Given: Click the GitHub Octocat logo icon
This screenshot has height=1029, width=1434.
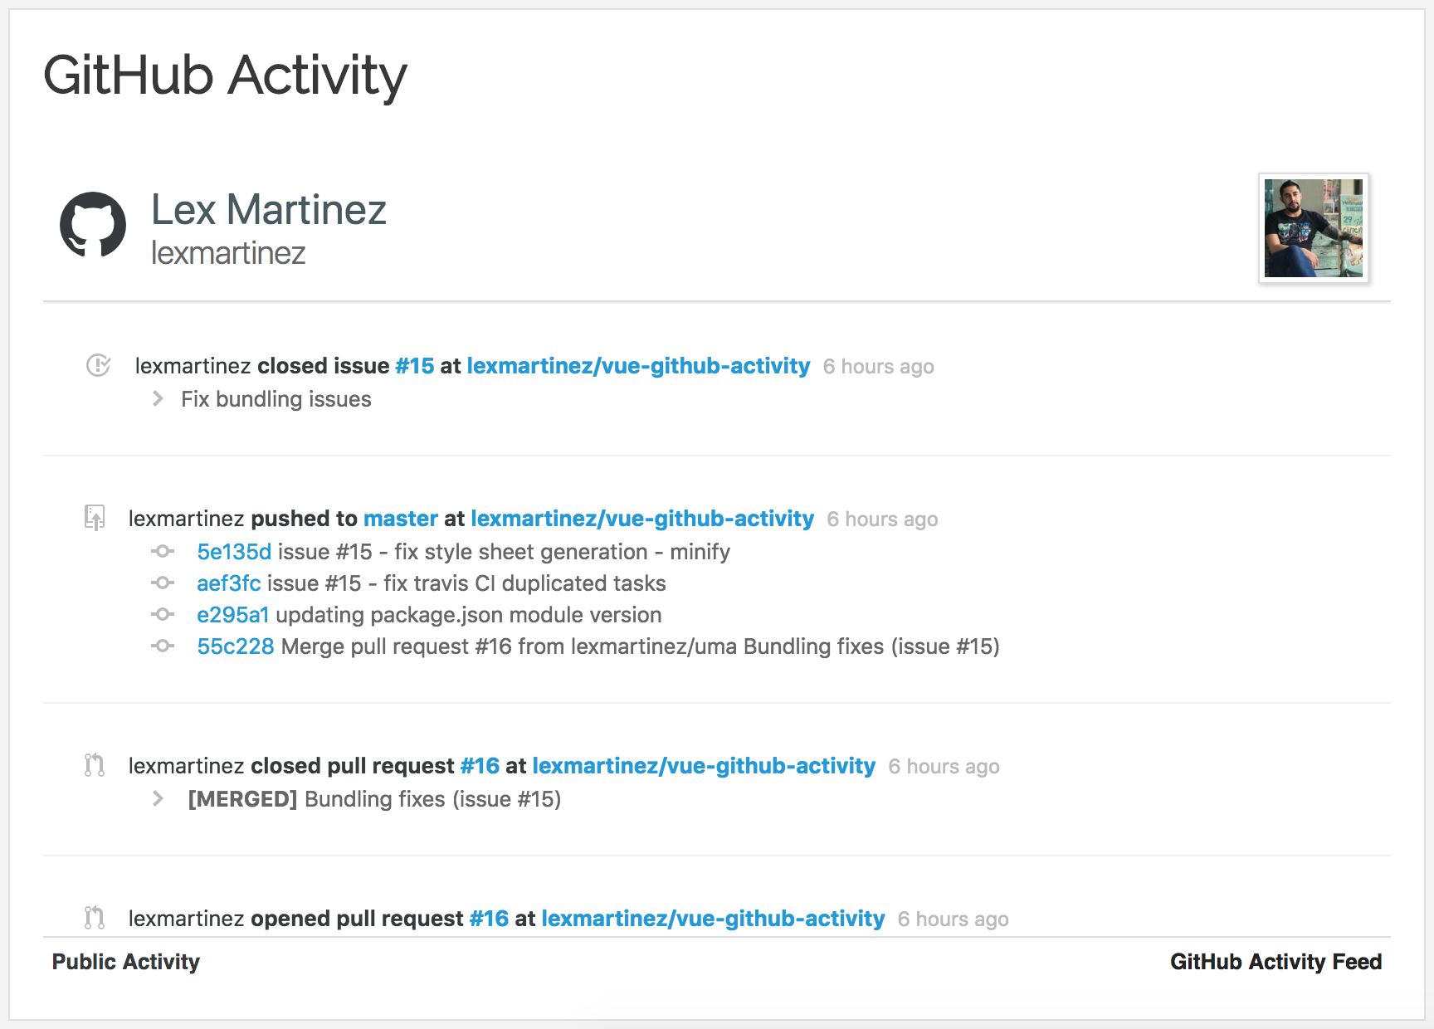Looking at the screenshot, I should tap(93, 225).
